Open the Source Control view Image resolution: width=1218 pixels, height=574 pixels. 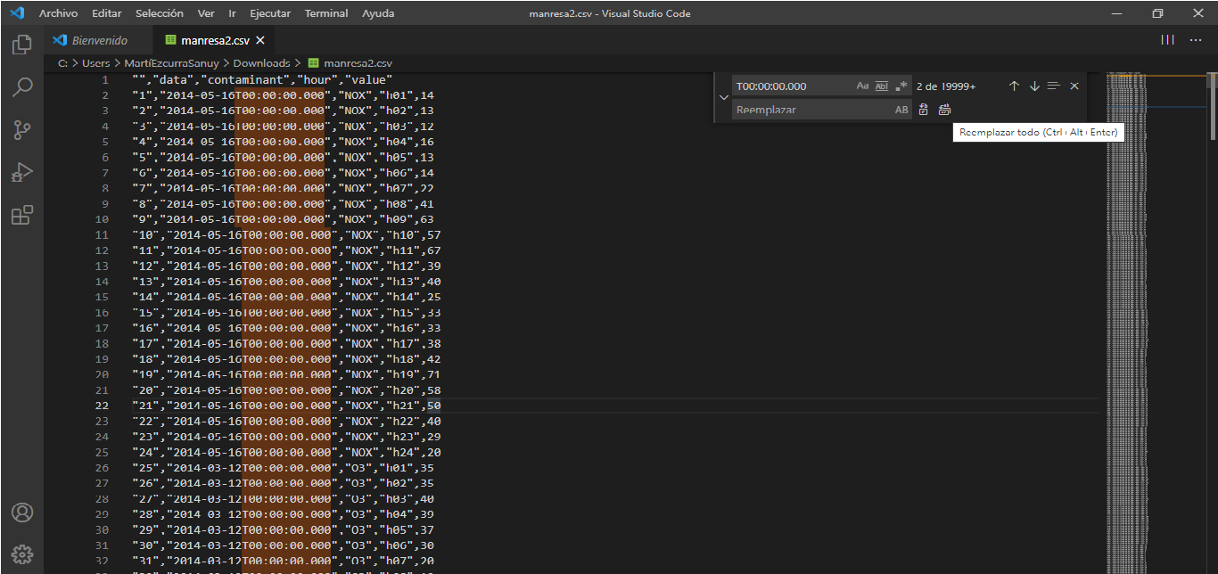22,130
